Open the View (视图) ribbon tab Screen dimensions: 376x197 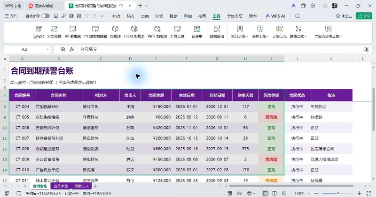click(202, 16)
